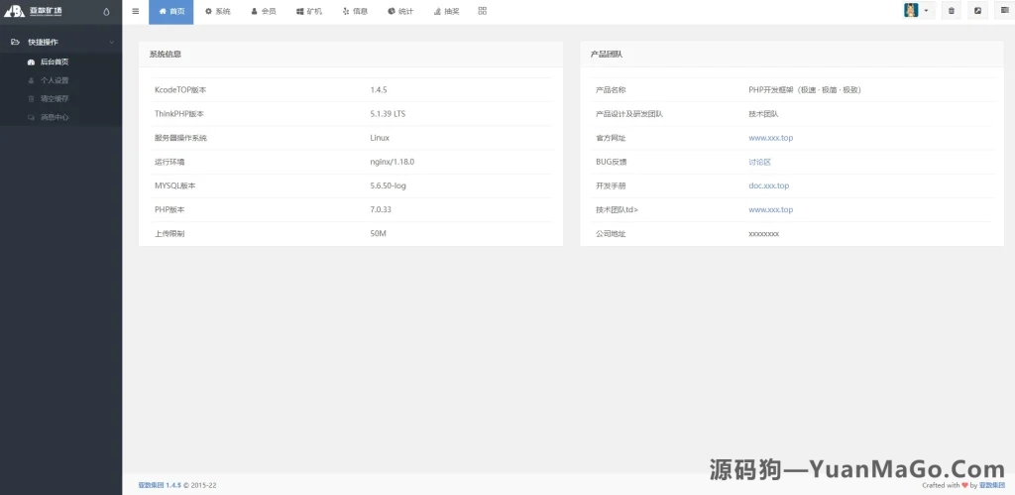Click the trash clear-cache icon top right

click(x=951, y=11)
